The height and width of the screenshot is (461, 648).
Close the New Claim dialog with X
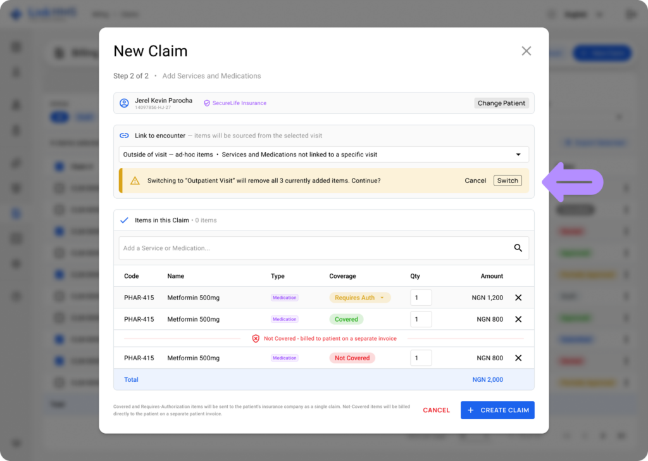[526, 51]
